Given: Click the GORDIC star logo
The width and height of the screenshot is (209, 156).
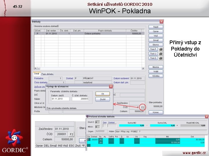Looking at the screenshot, I should tap(14, 138).
